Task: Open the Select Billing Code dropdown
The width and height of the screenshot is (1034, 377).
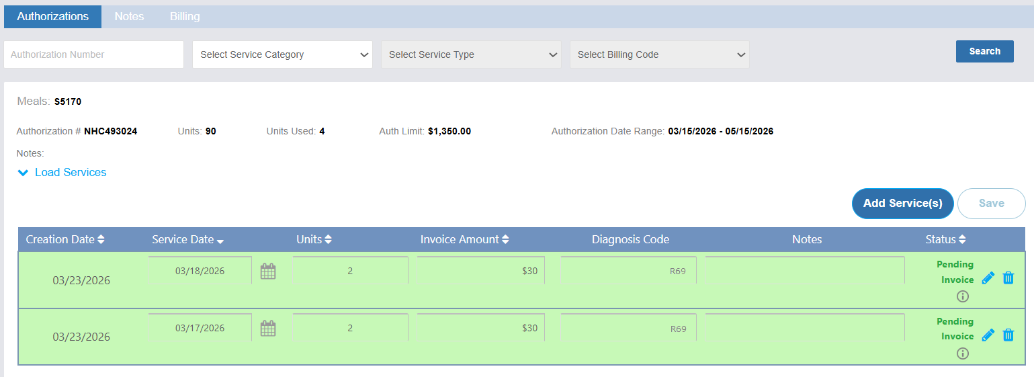Action: click(660, 54)
